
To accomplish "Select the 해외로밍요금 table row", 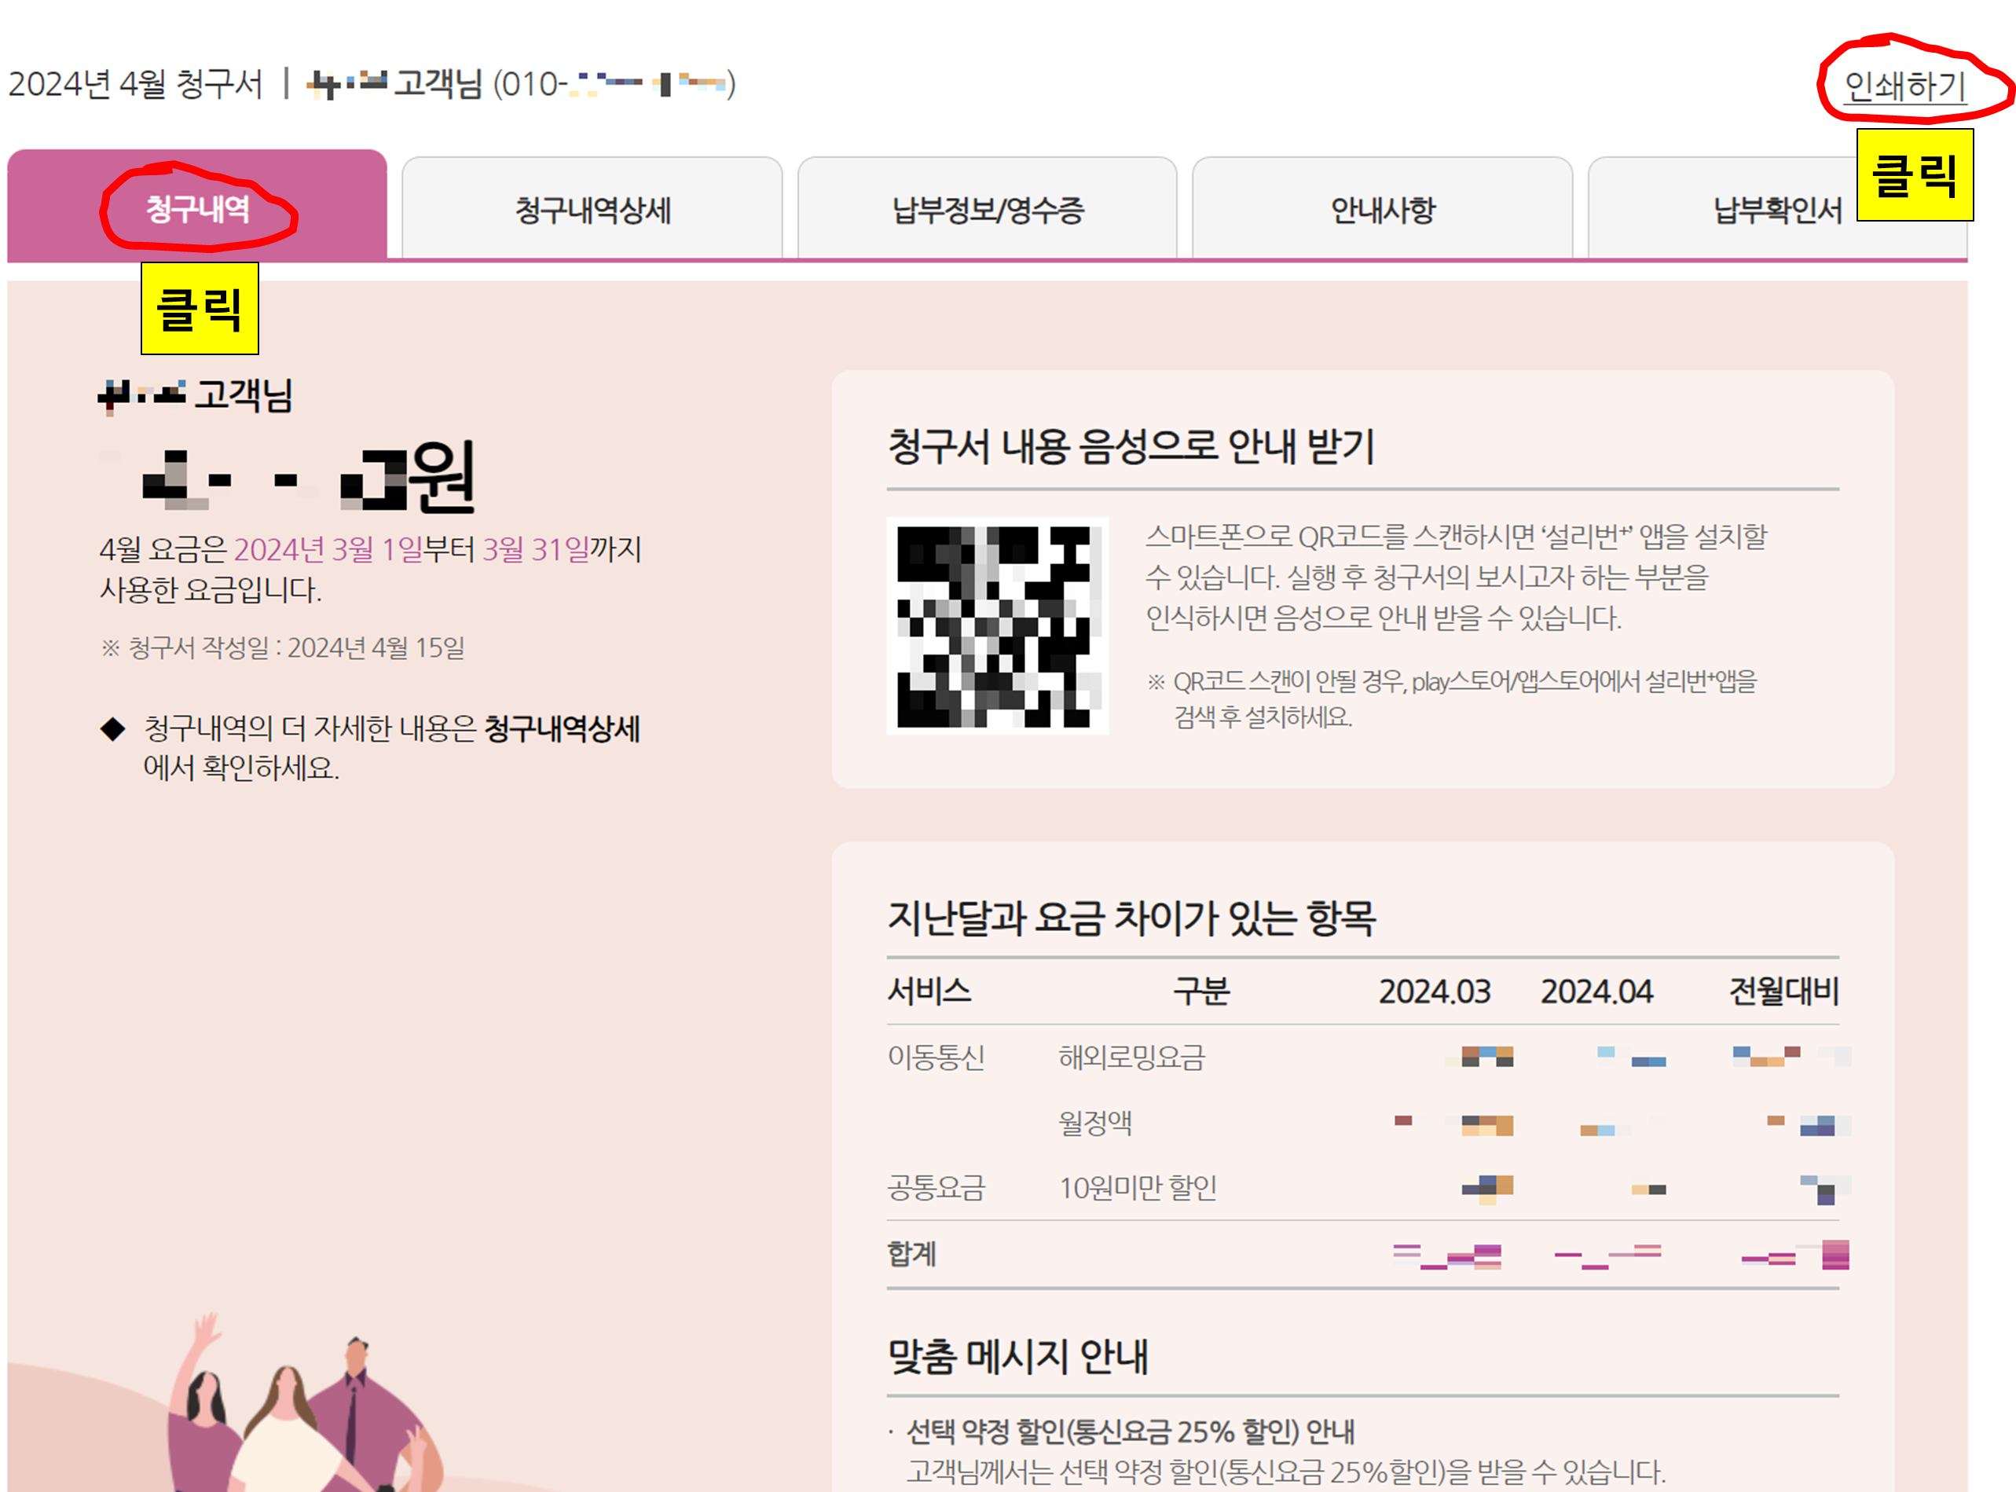I will tap(1132, 1057).
